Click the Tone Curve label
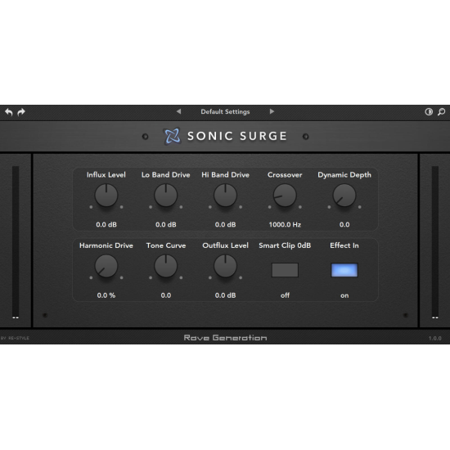 (166, 245)
